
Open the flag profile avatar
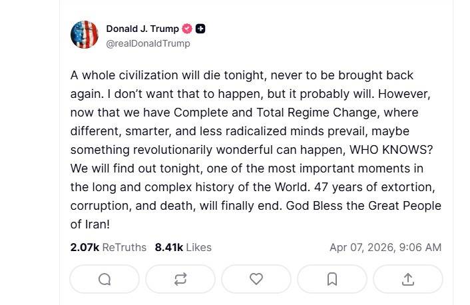coord(85,35)
